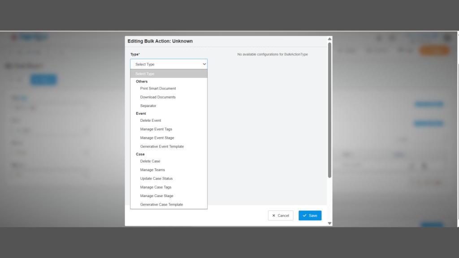This screenshot has height=258, width=459.
Task: Select Print Smart Document from list
Action: 158,89
